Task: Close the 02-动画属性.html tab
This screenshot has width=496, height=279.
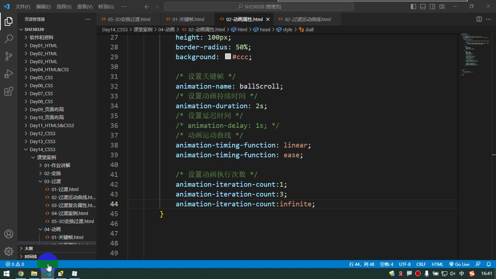Action: coord(268,19)
